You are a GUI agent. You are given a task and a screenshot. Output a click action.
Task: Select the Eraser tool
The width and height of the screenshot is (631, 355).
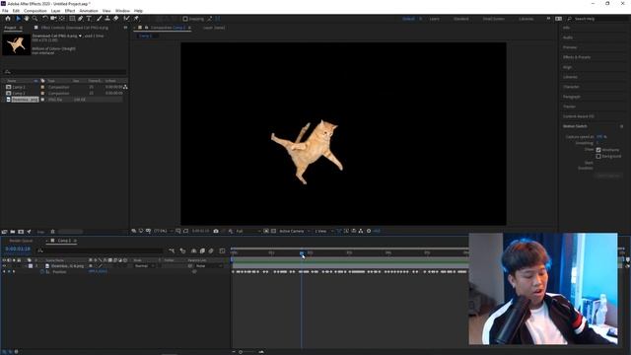116,19
